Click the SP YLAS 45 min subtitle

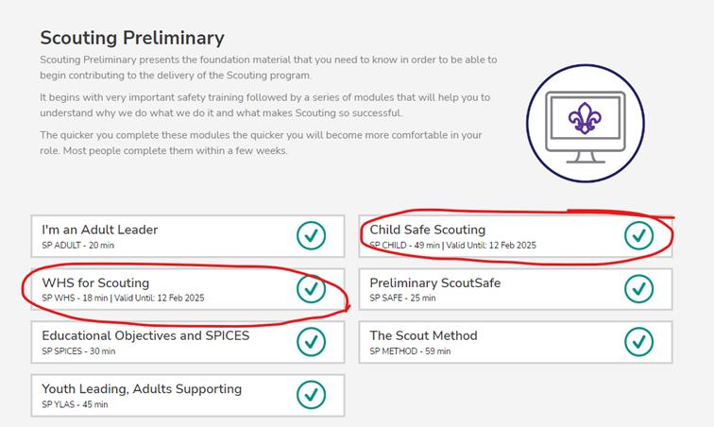[x=75, y=404]
